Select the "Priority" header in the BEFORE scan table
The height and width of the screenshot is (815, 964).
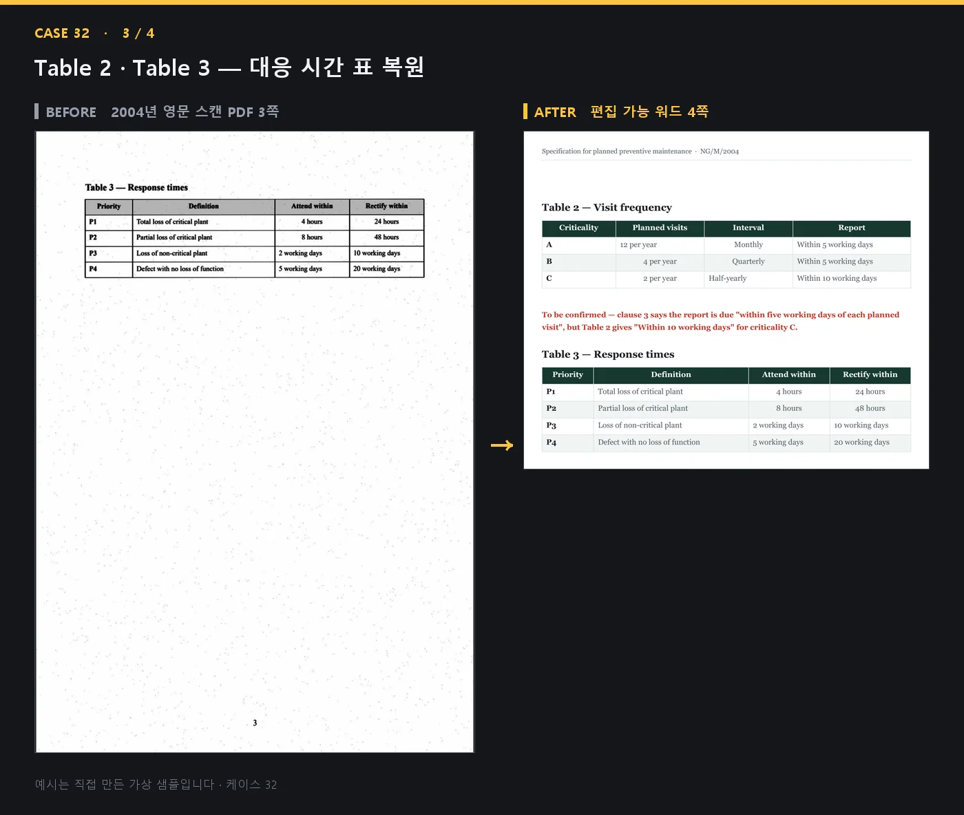109,206
